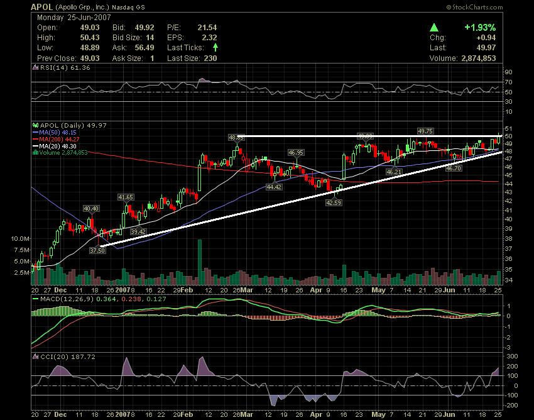Click the 44.42 price low label
The height and width of the screenshot is (420, 534).
click(x=274, y=187)
